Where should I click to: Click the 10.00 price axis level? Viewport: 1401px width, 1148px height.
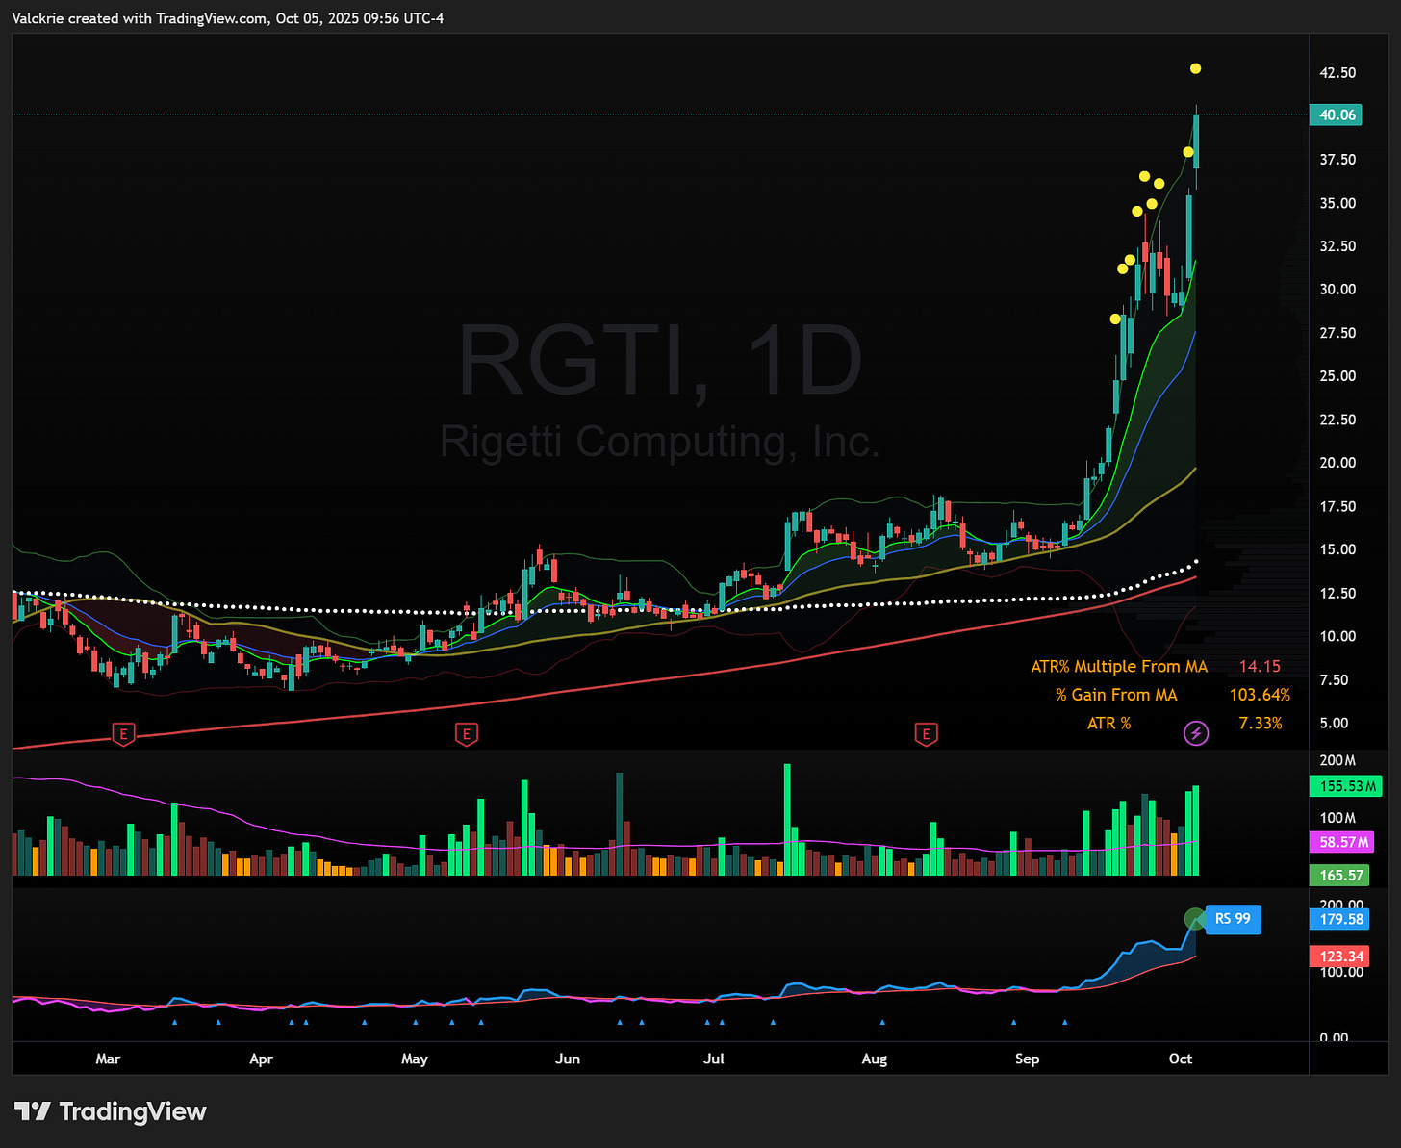point(1337,636)
